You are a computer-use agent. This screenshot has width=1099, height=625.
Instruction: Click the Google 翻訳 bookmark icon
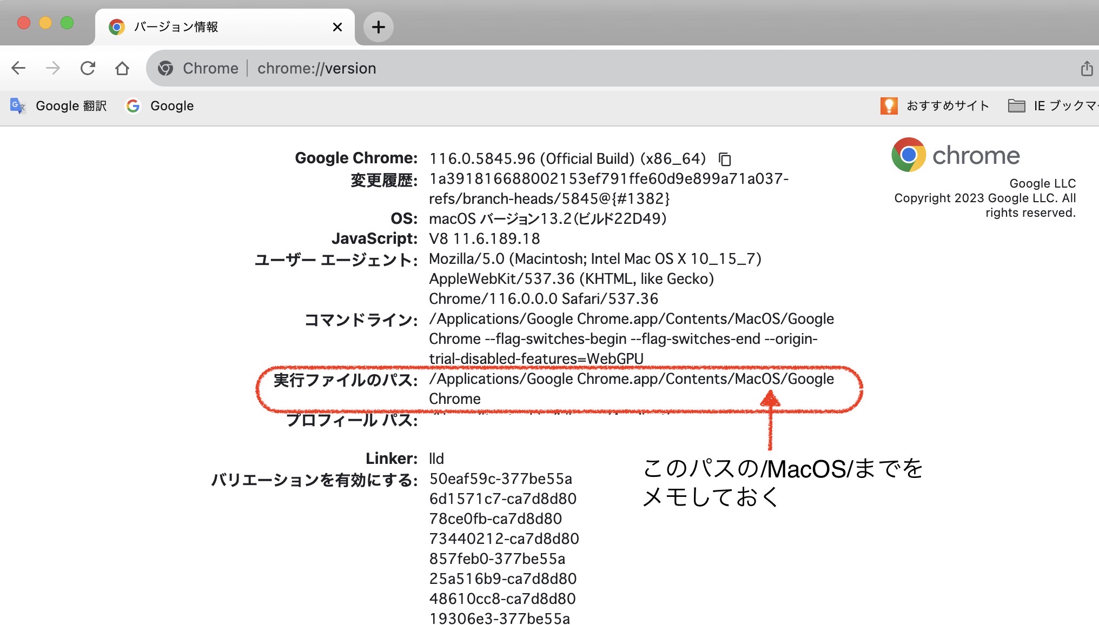click(x=18, y=106)
